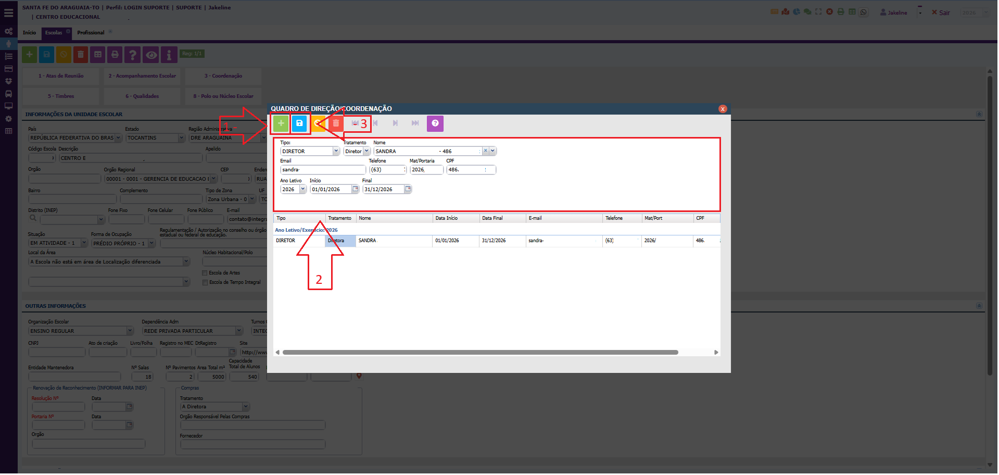Click the Email input field
Screen dimensions: 999x475
tap(323, 170)
